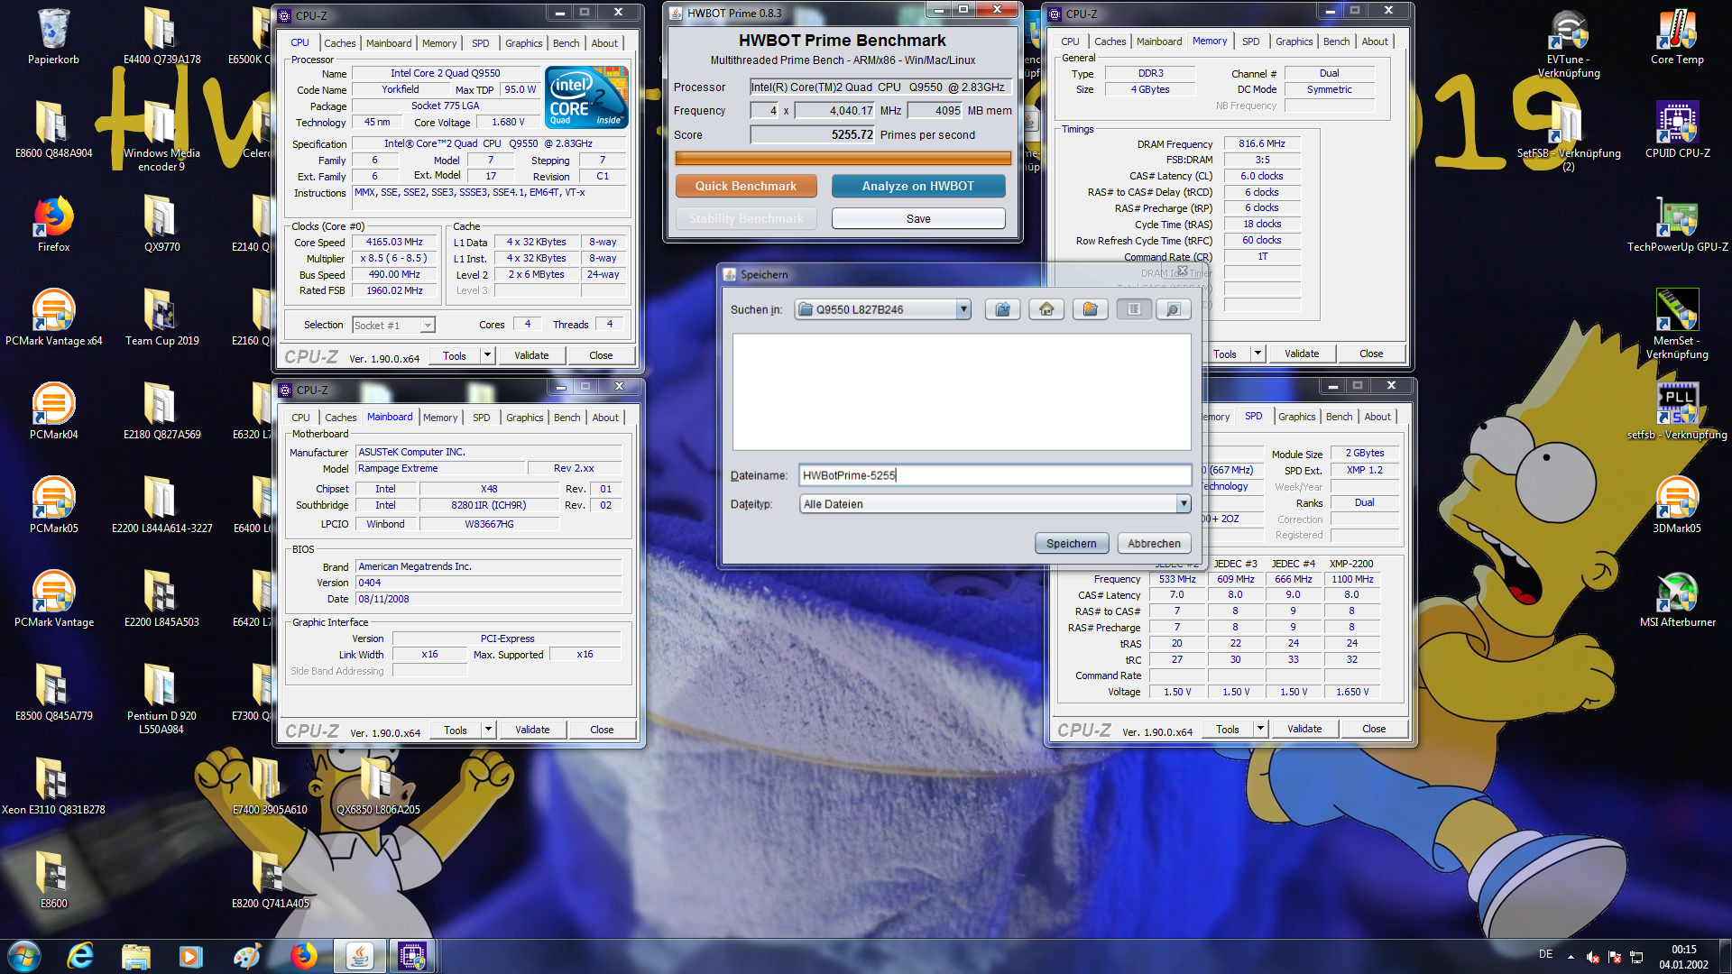
Task: Click the empty file list area in Speichern
Action: (962, 392)
